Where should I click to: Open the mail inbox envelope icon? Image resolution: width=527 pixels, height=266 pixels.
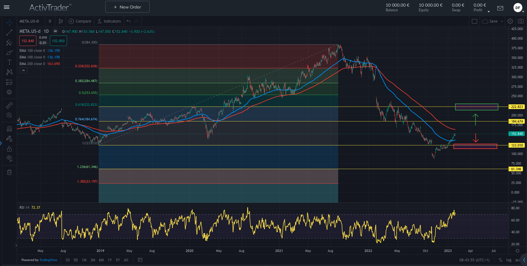click(500, 8)
